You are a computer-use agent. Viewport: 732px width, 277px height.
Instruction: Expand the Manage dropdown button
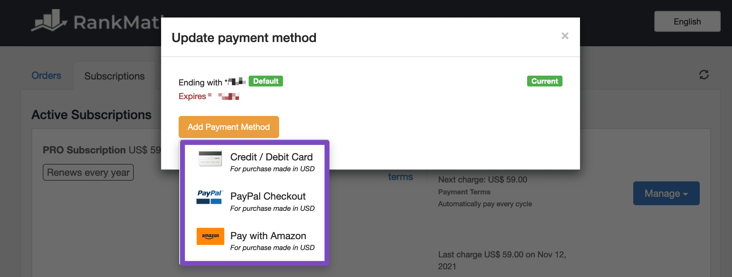(666, 193)
